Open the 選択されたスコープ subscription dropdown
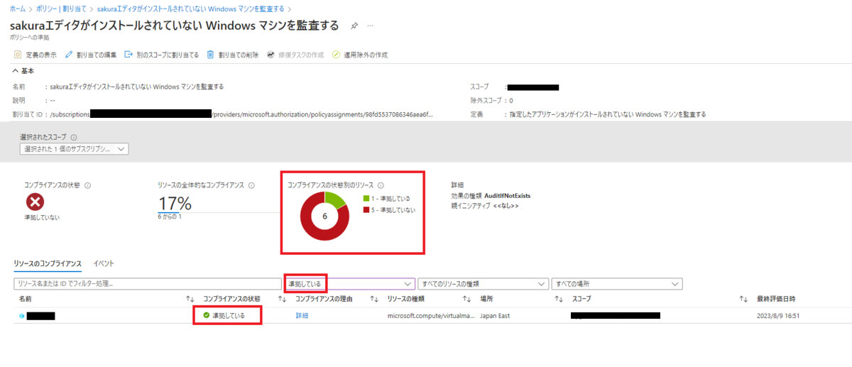This screenshot has width=852, height=367. coord(74,149)
